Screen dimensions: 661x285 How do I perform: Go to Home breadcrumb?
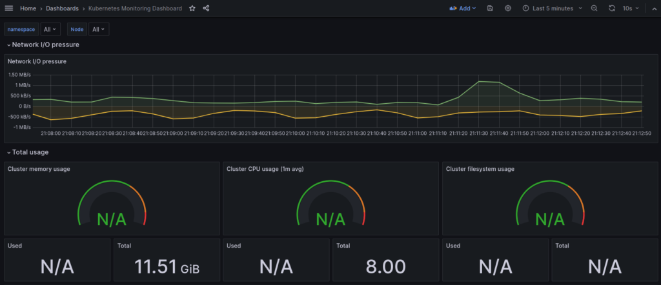coord(28,8)
